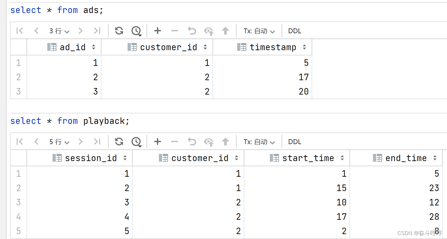Sort by the session_id column arrows
Screen dimensions: 447x239
125,158
